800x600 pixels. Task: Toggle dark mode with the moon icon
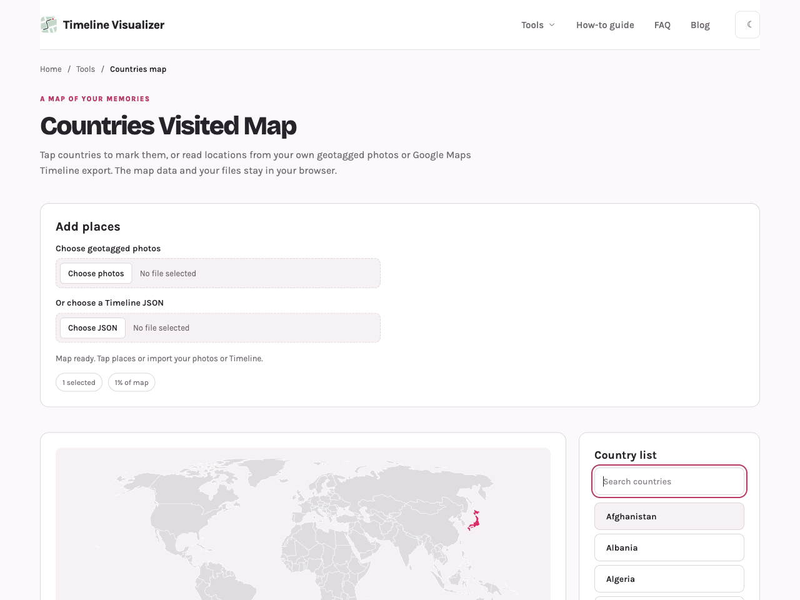click(747, 25)
